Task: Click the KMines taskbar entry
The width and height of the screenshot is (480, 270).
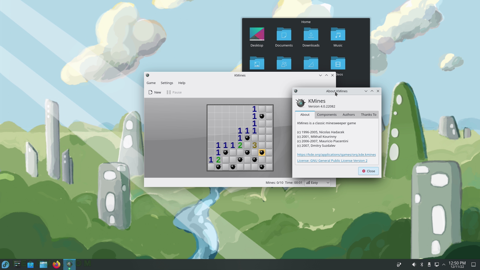Action: point(69,264)
